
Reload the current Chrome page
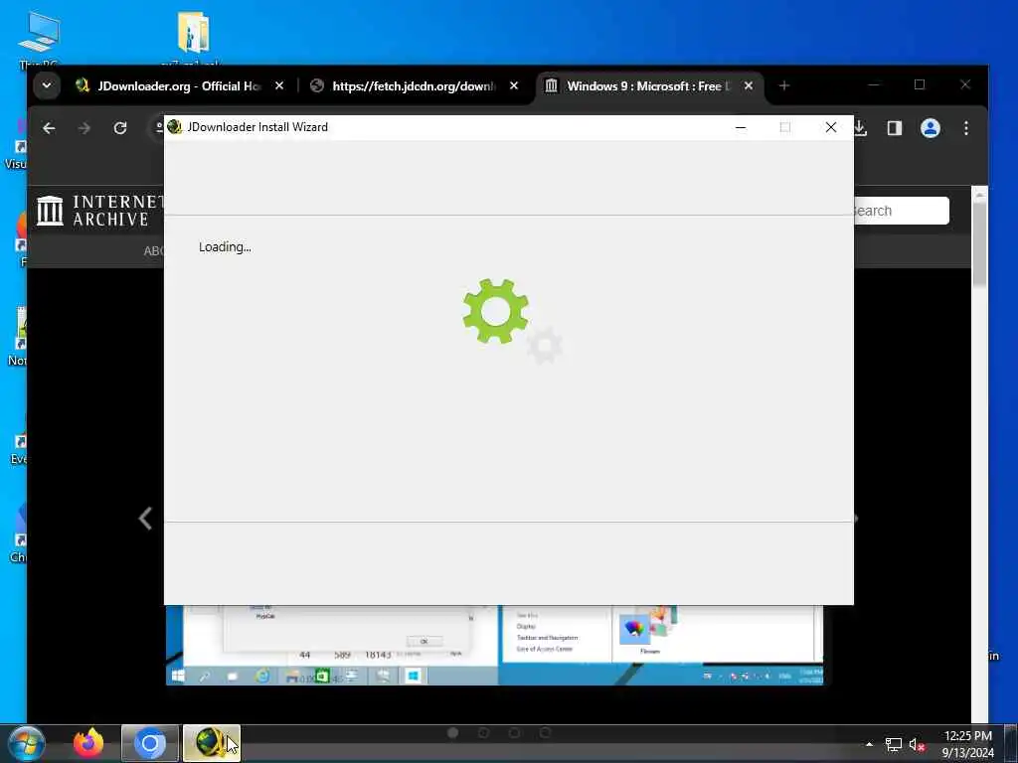pos(120,128)
